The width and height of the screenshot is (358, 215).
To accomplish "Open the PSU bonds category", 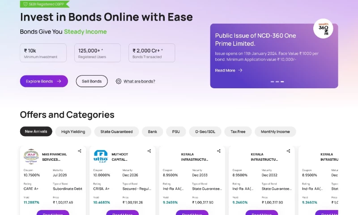I will (x=176, y=132).
